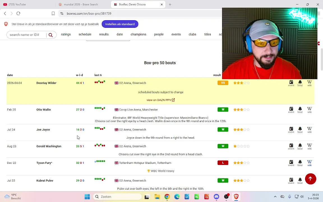The image size is (323, 202).
Task: Click bout bell icon in Otto Wallin row
Action: tap(300, 110)
